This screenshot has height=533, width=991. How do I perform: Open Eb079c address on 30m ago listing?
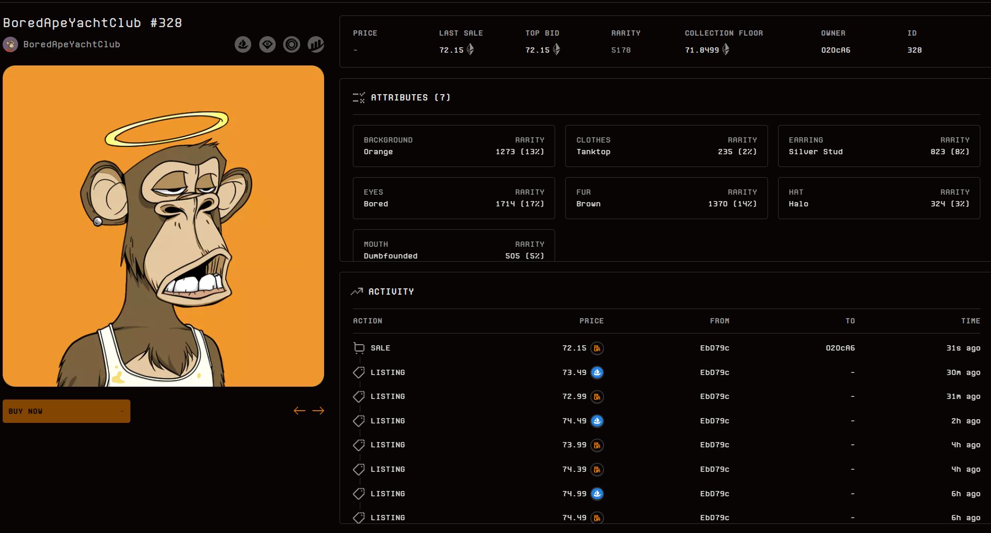pos(715,372)
